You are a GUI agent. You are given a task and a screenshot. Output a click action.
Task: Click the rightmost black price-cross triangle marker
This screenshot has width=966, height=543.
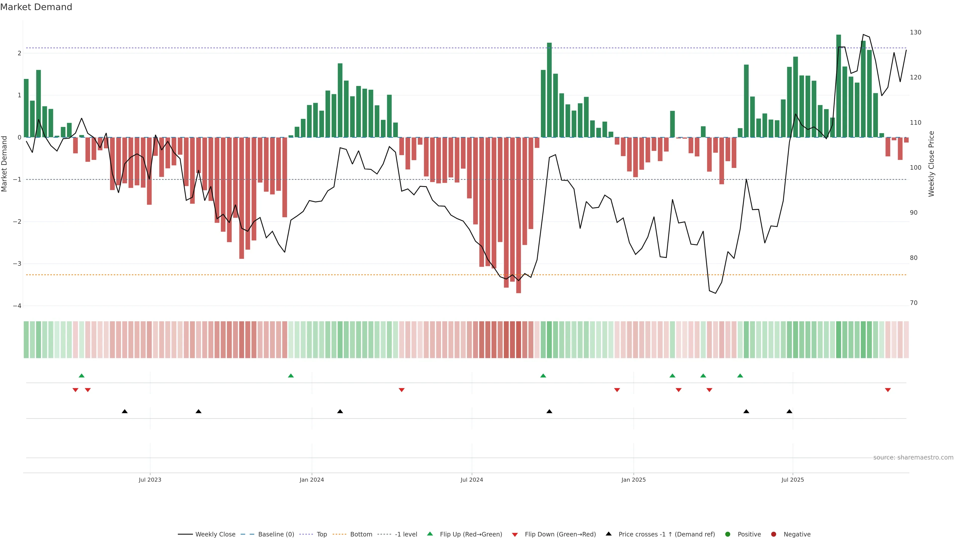(x=789, y=411)
